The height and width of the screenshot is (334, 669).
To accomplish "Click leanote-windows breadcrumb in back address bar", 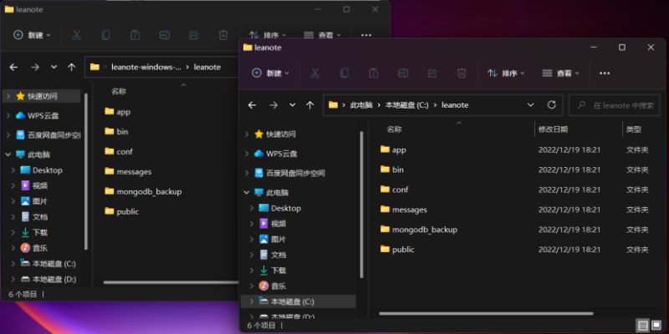I will 146,67.
